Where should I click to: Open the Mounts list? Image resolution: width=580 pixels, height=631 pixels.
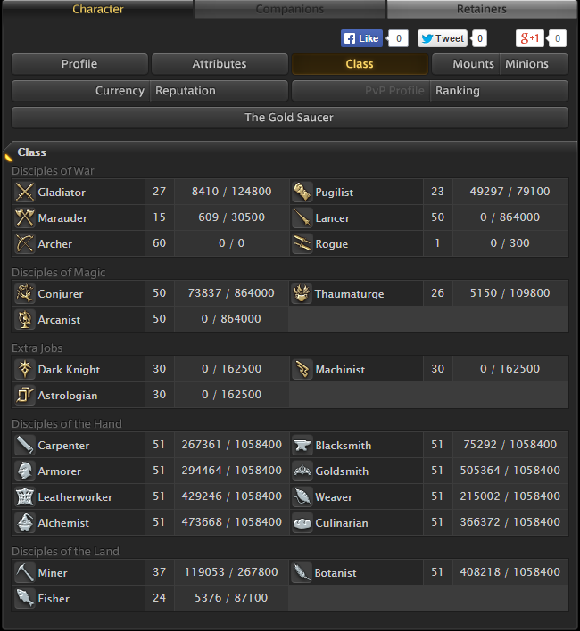(x=466, y=64)
